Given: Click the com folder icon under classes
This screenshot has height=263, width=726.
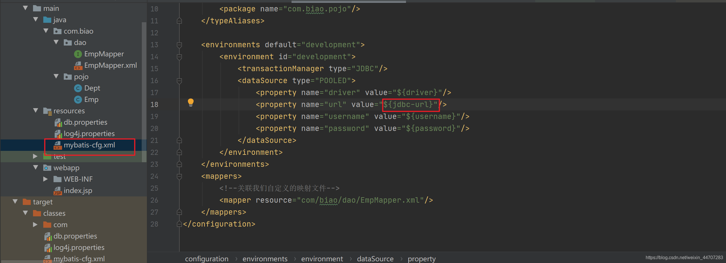Looking at the screenshot, I should [47, 225].
